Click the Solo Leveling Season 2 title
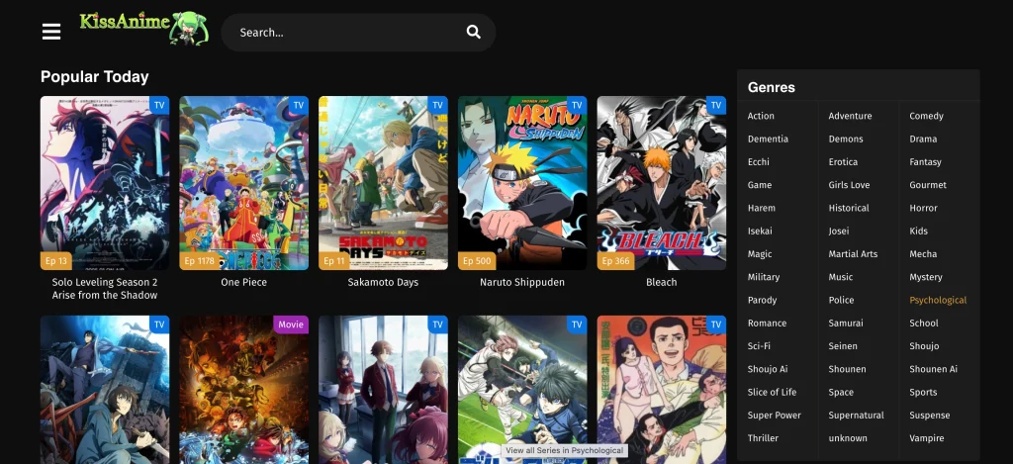Viewport: 1013px width, 464px height. (x=105, y=289)
